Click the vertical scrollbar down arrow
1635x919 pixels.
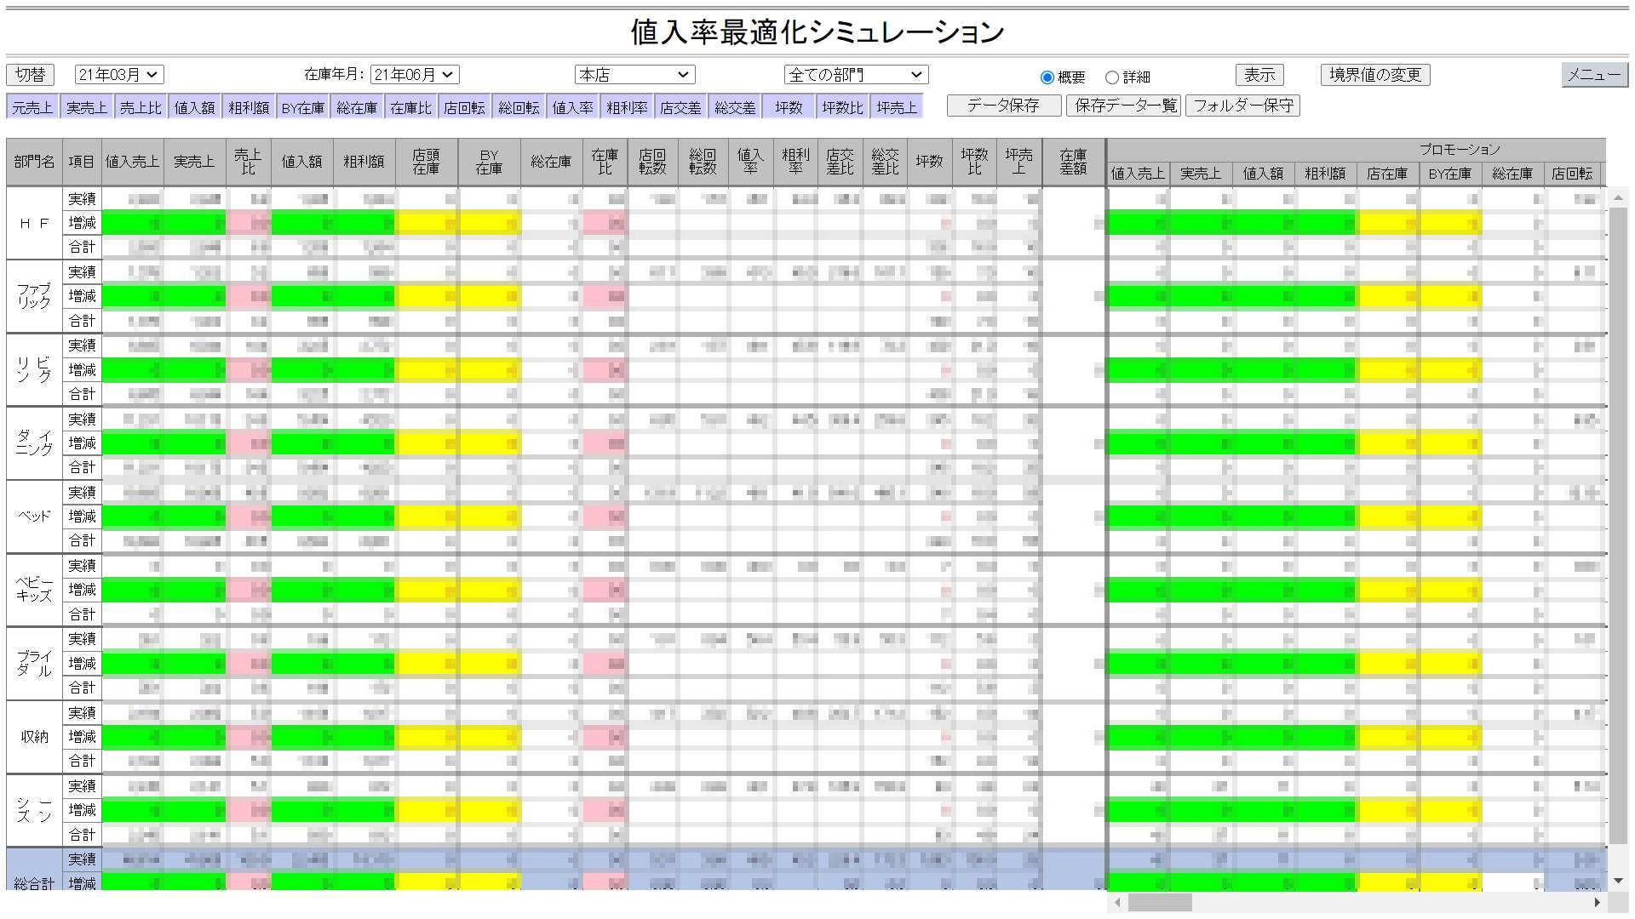pos(1618,881)
